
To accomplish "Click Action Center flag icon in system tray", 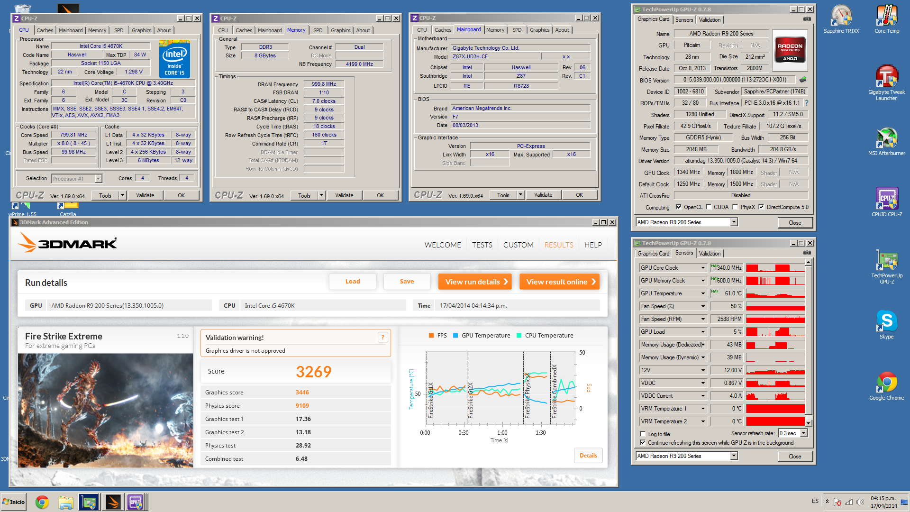I will [837, 502].
